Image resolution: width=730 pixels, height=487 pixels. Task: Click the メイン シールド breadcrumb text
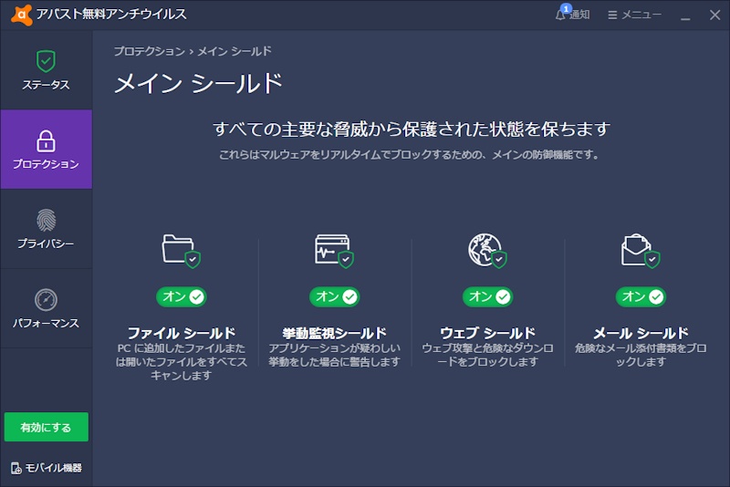point(235,51)
